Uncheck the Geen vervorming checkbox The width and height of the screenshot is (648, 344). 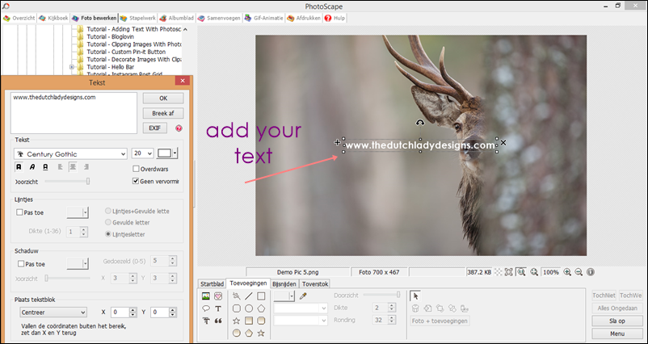coord(136,182)
